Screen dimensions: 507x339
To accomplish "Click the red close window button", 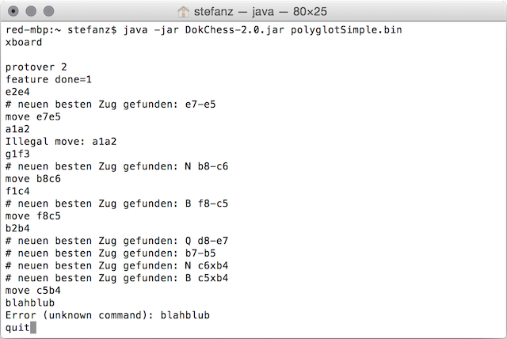I will tap(13, 11).
